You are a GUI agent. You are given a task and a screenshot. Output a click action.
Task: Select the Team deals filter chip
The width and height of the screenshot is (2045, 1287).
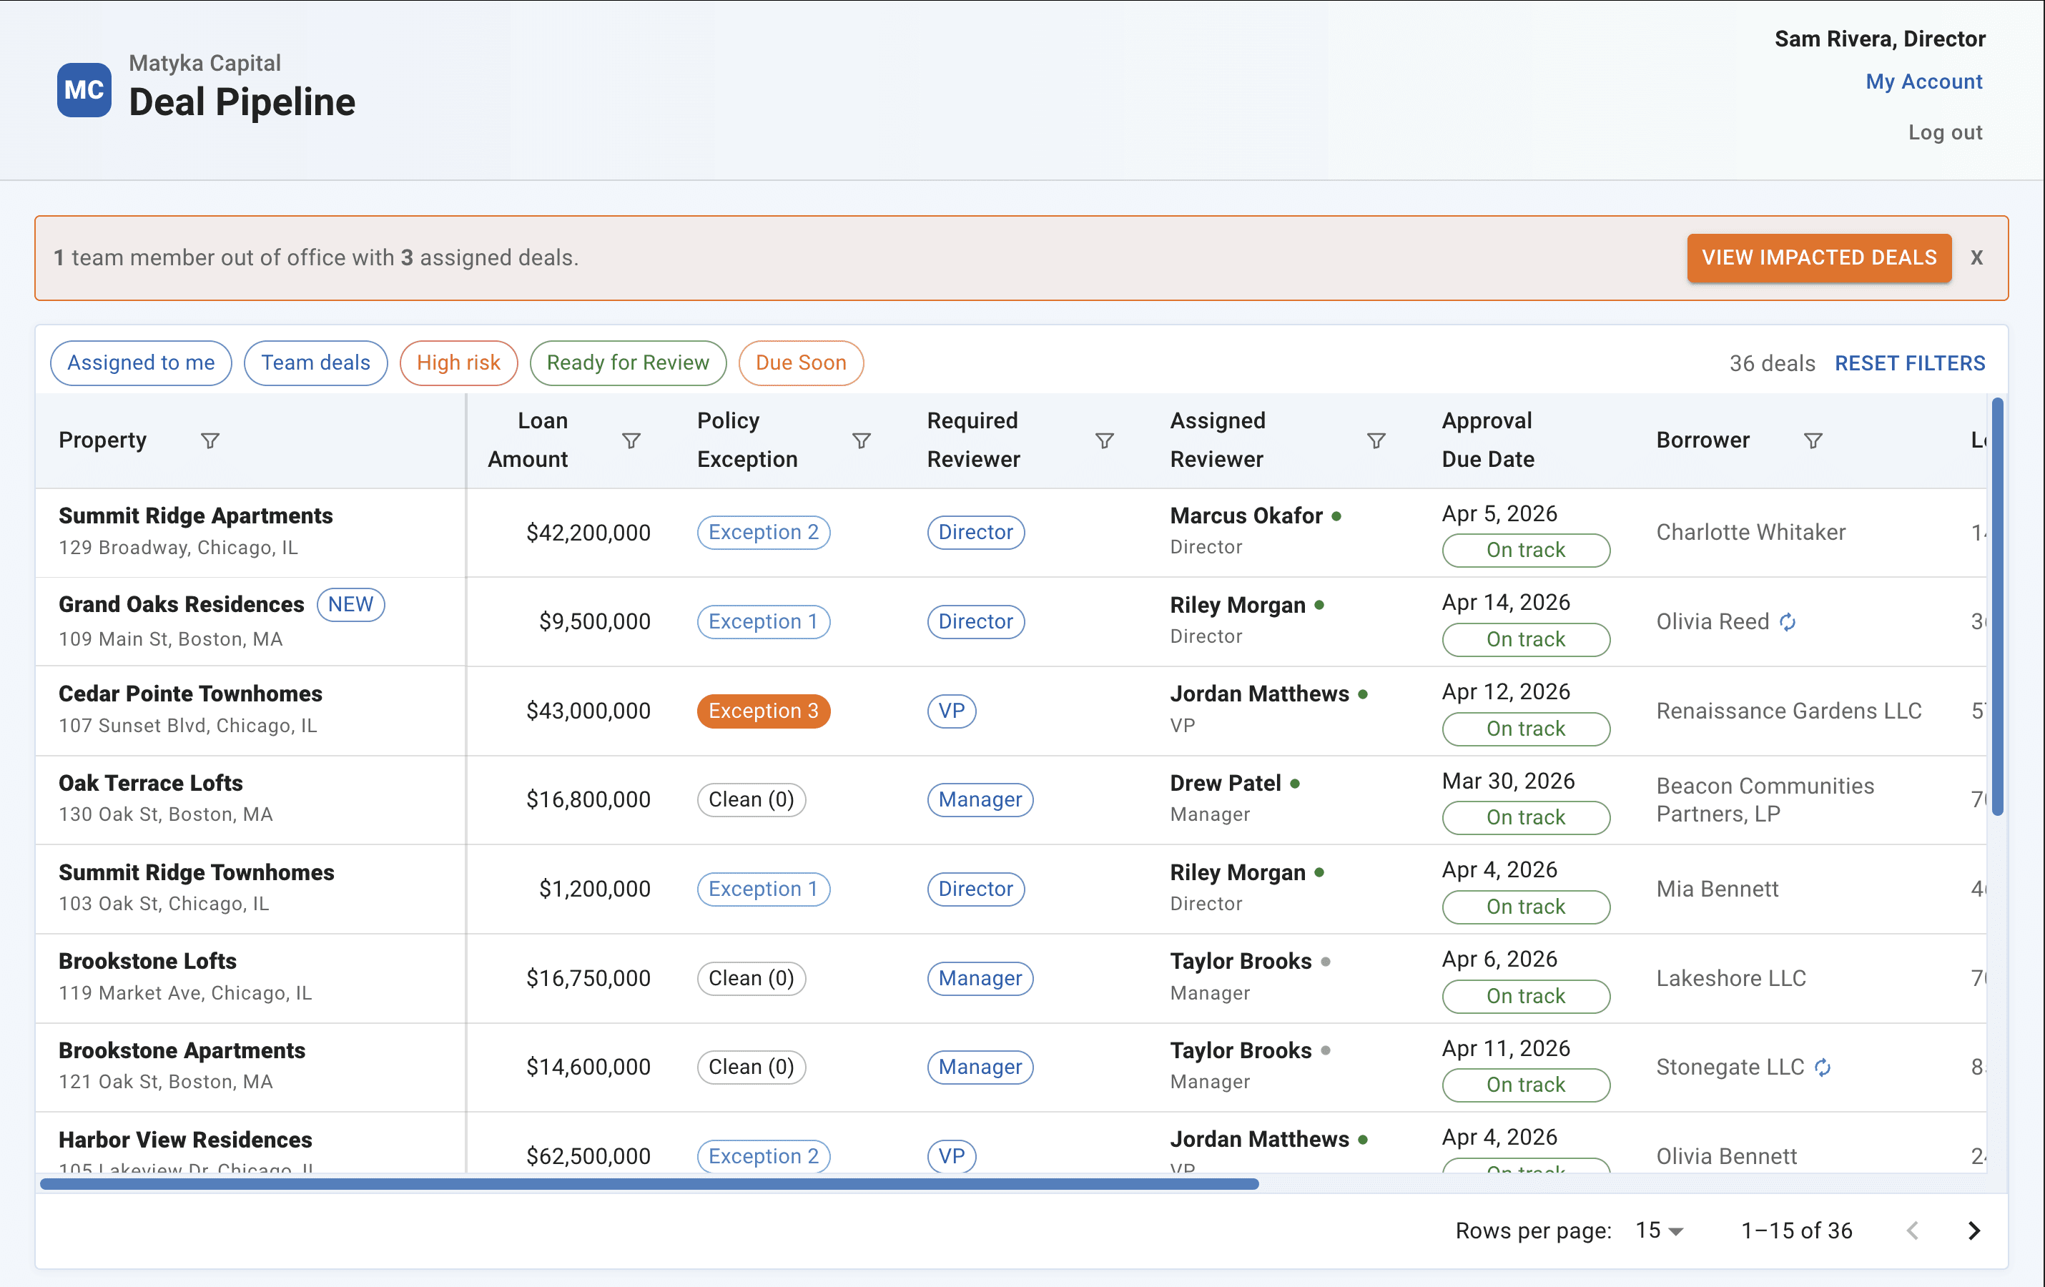[315, 363]
